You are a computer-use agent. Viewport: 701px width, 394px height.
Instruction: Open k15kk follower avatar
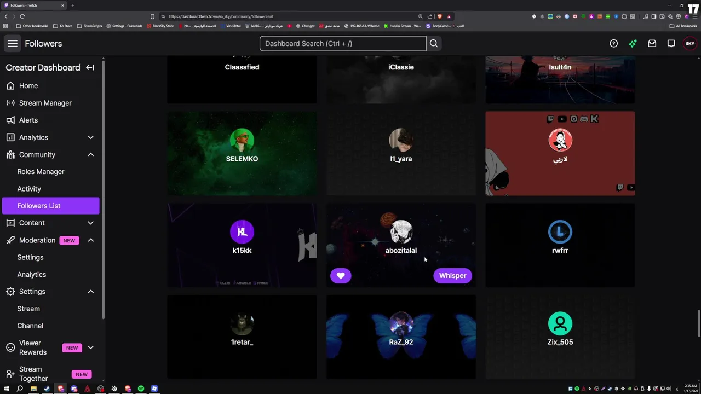pyautogui.click(x=242, y=232)
